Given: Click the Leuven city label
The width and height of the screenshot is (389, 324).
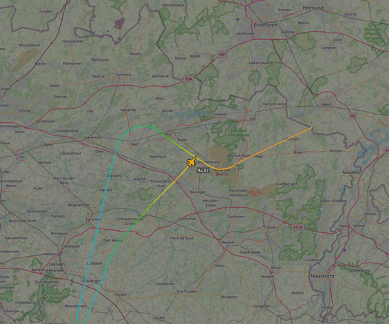Looking at the screenshot, I should (57, 264).
